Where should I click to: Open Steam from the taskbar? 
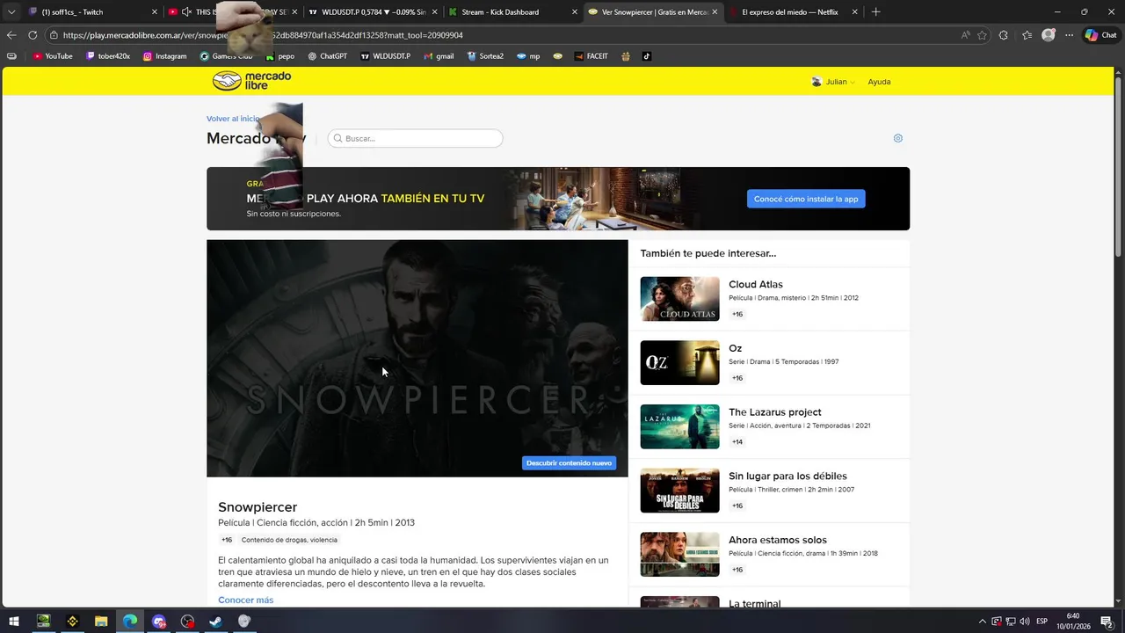click(x=215, y=621)
